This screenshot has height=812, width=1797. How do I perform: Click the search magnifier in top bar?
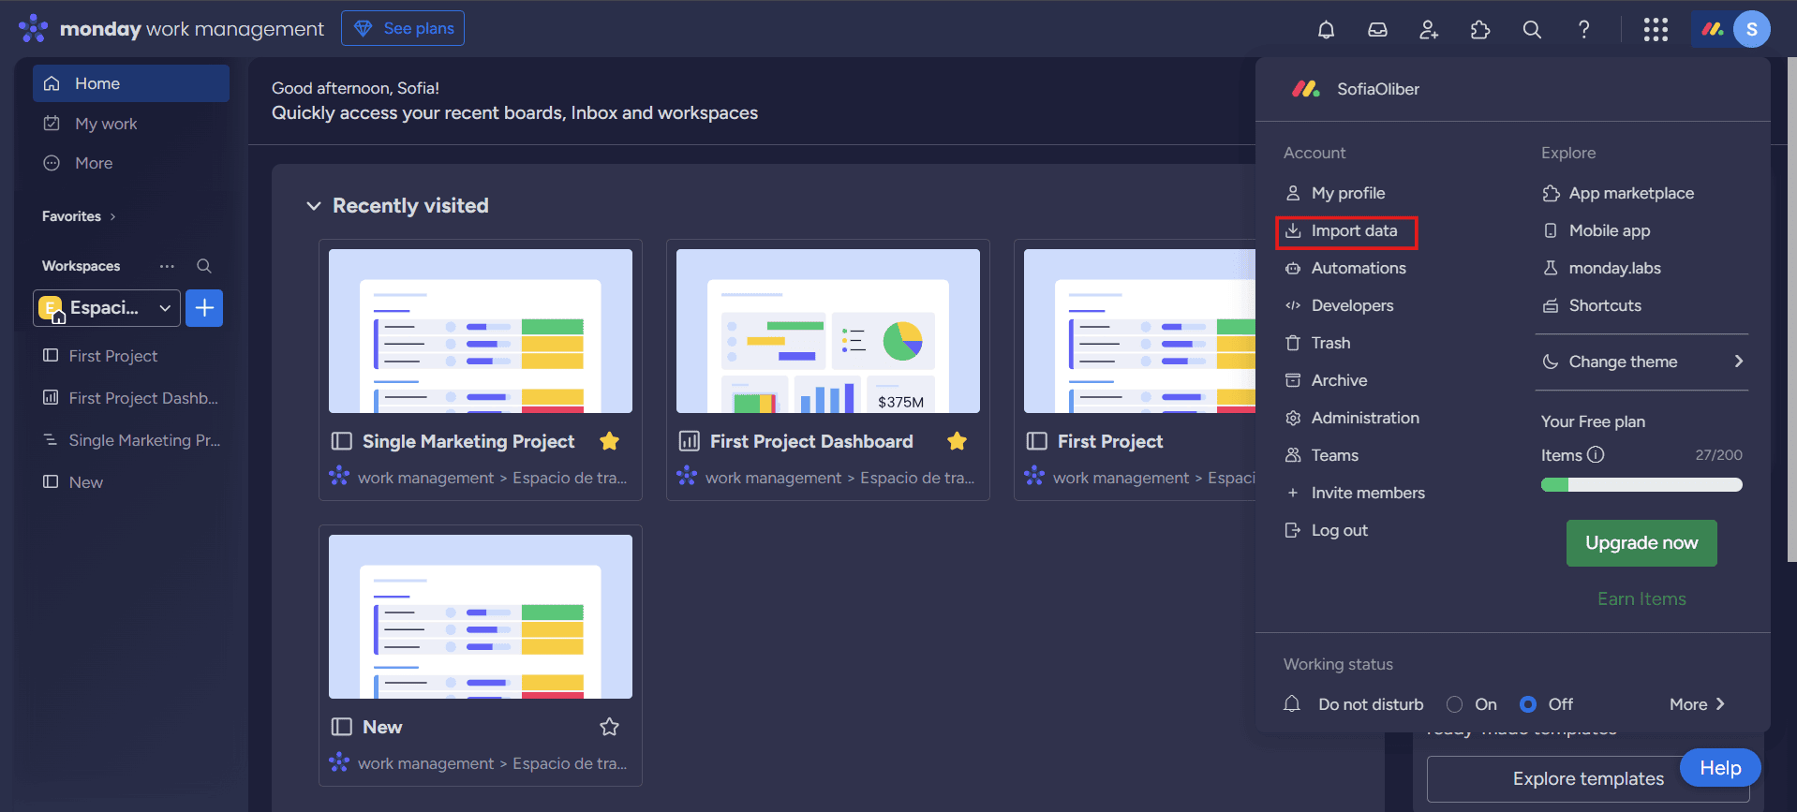1532,30
